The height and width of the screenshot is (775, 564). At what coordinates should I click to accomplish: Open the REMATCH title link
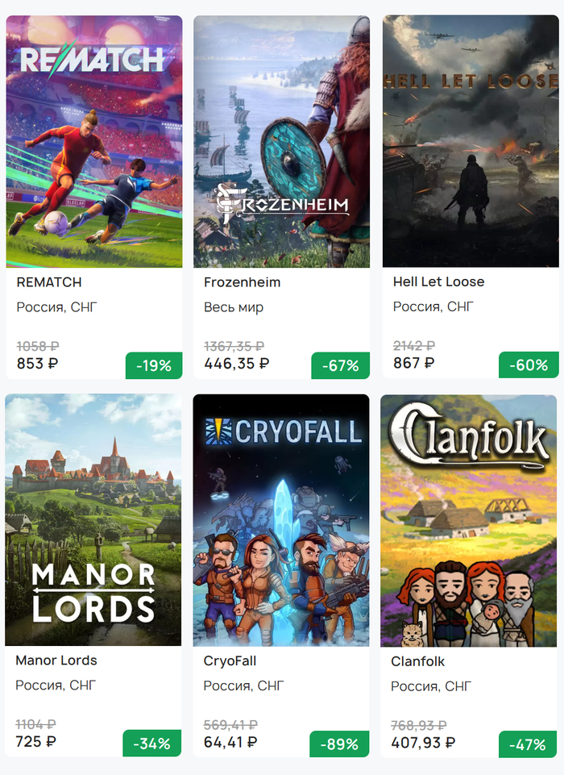pyautogui.click(x=49, y=282)
